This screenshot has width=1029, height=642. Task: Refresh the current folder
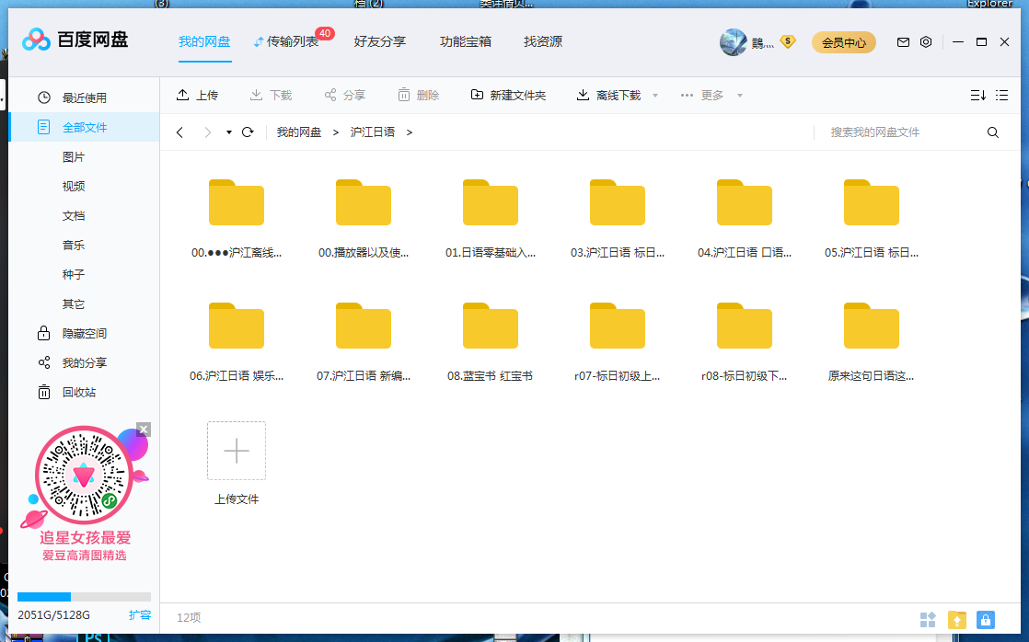point(248,132)
